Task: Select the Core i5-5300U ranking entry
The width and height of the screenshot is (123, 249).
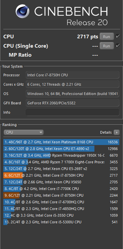Action: point(61,222)
